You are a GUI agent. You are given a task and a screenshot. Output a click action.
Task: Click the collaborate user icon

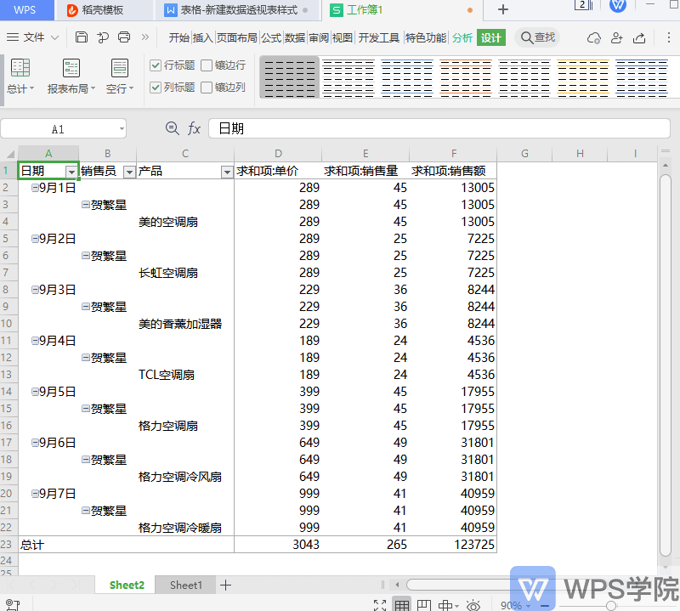click(x=616, y=38)
